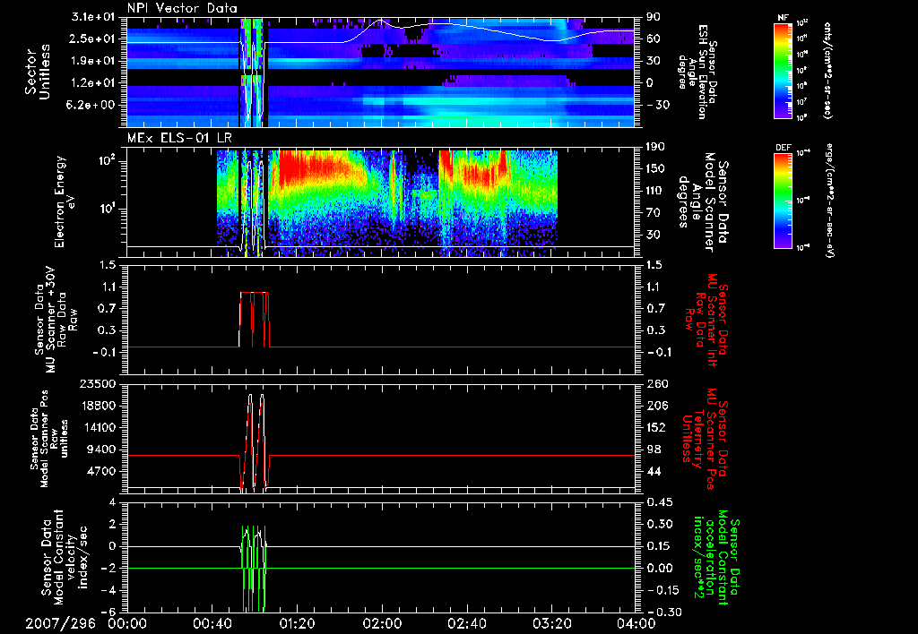Click the 14100 scanner position tick value
Screen dimensions: 918x634
pos(100,427)
